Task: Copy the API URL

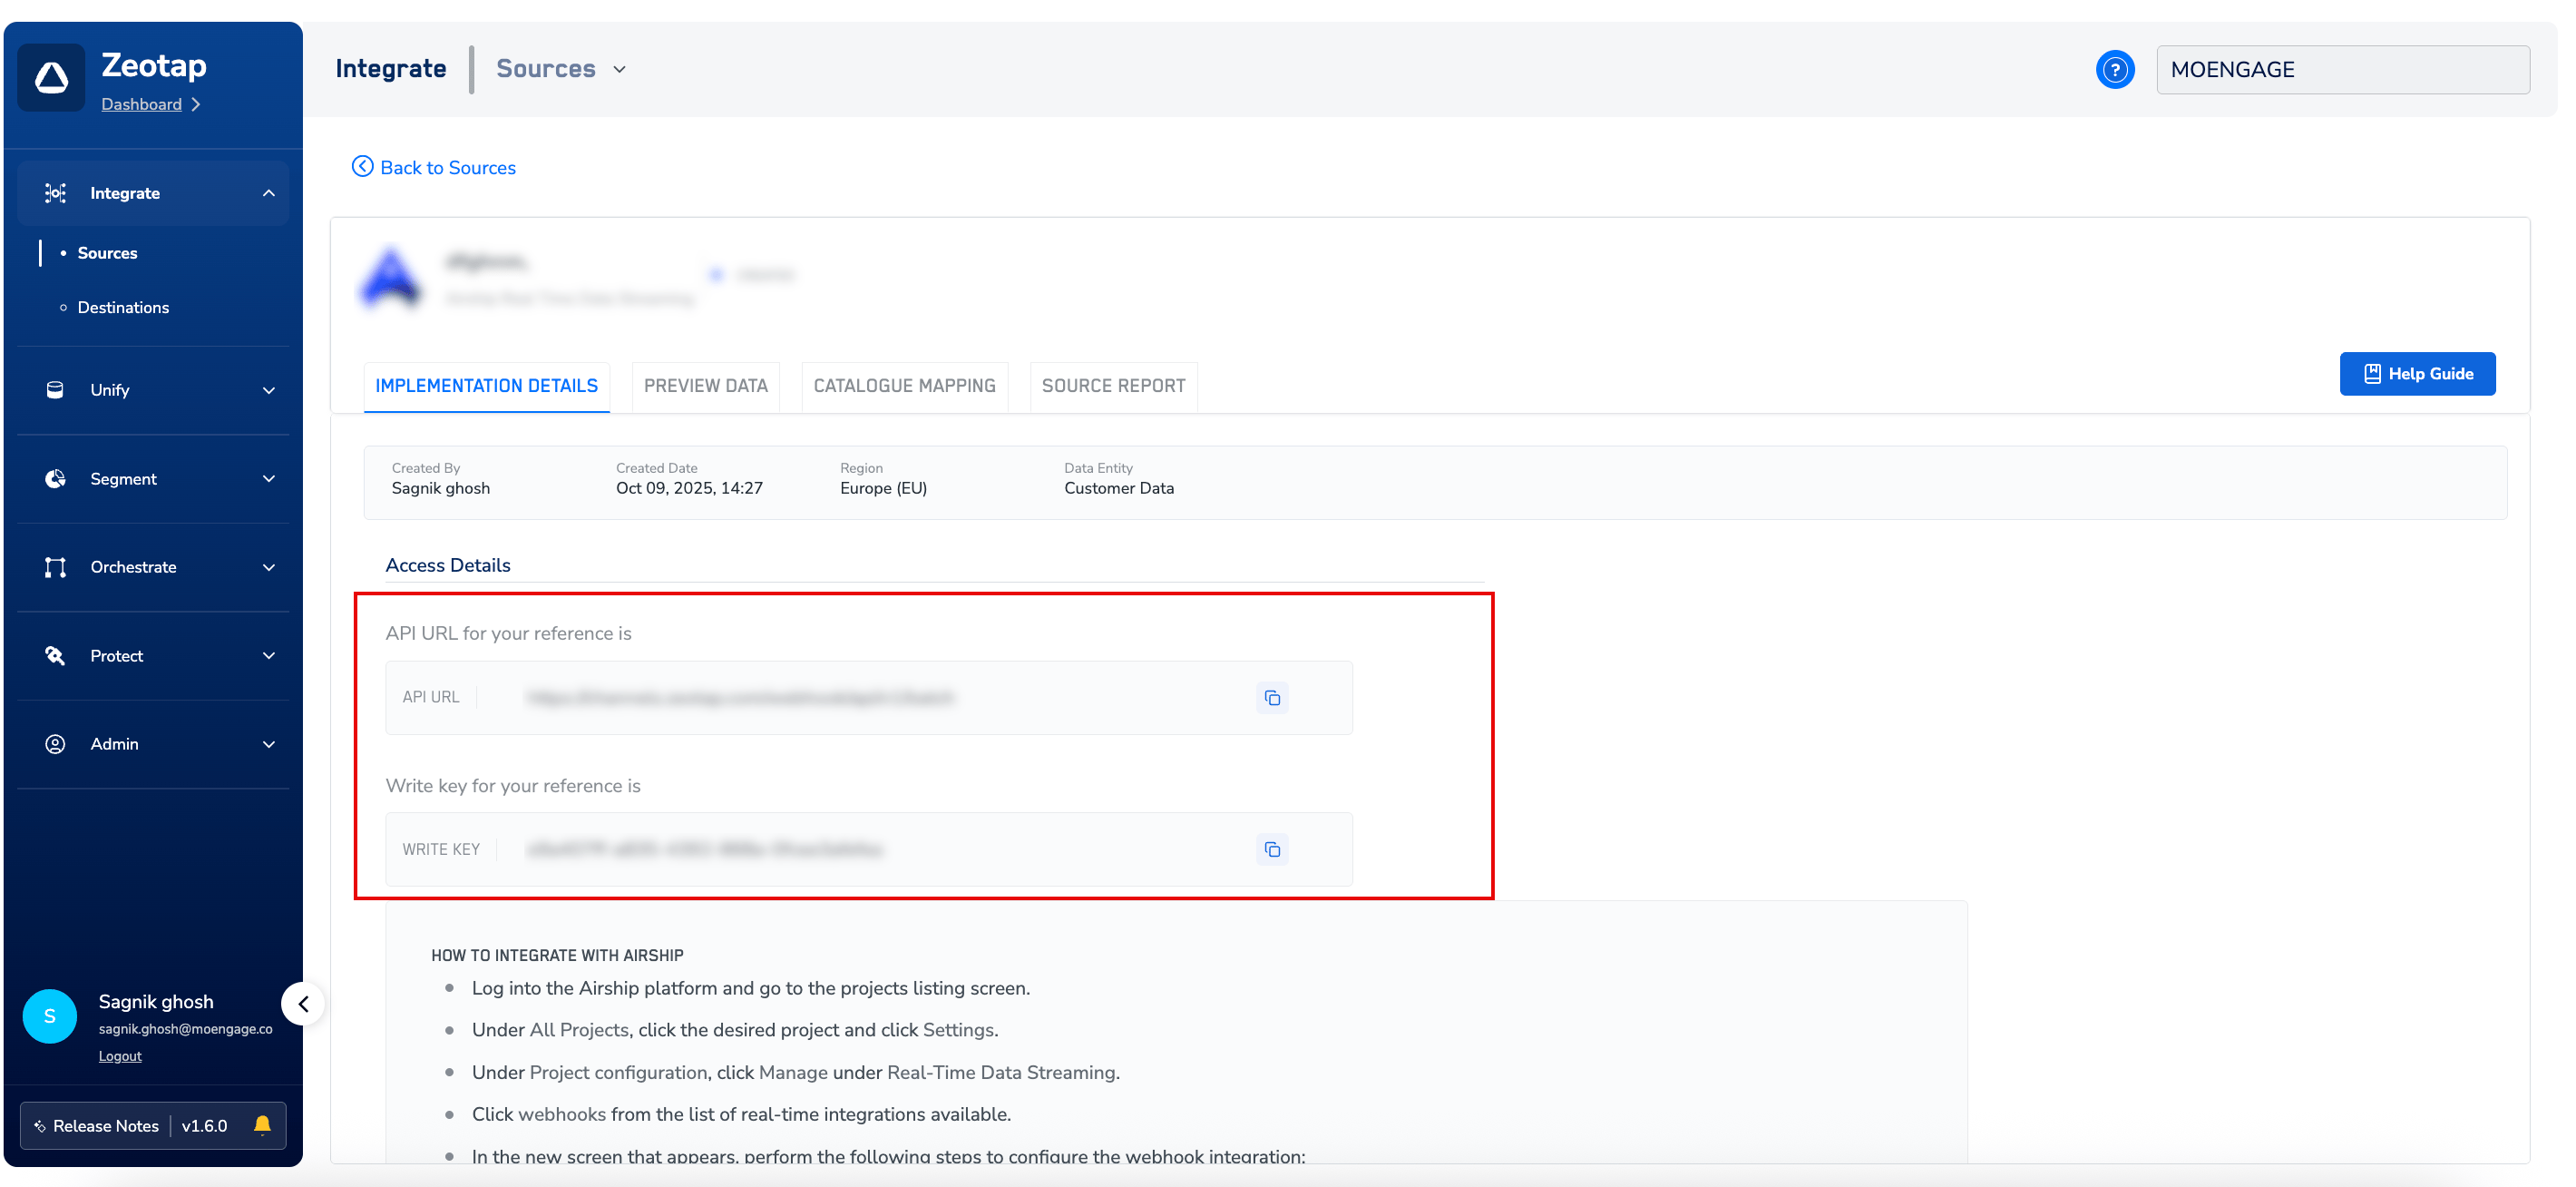Action: point(1272,698)
